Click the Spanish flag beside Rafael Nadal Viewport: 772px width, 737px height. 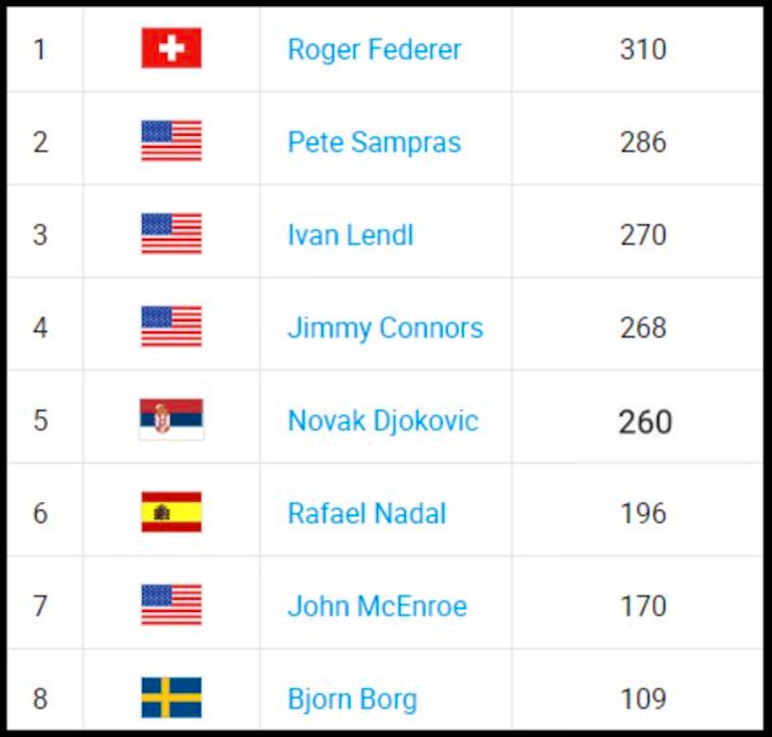tap(171, 512)
